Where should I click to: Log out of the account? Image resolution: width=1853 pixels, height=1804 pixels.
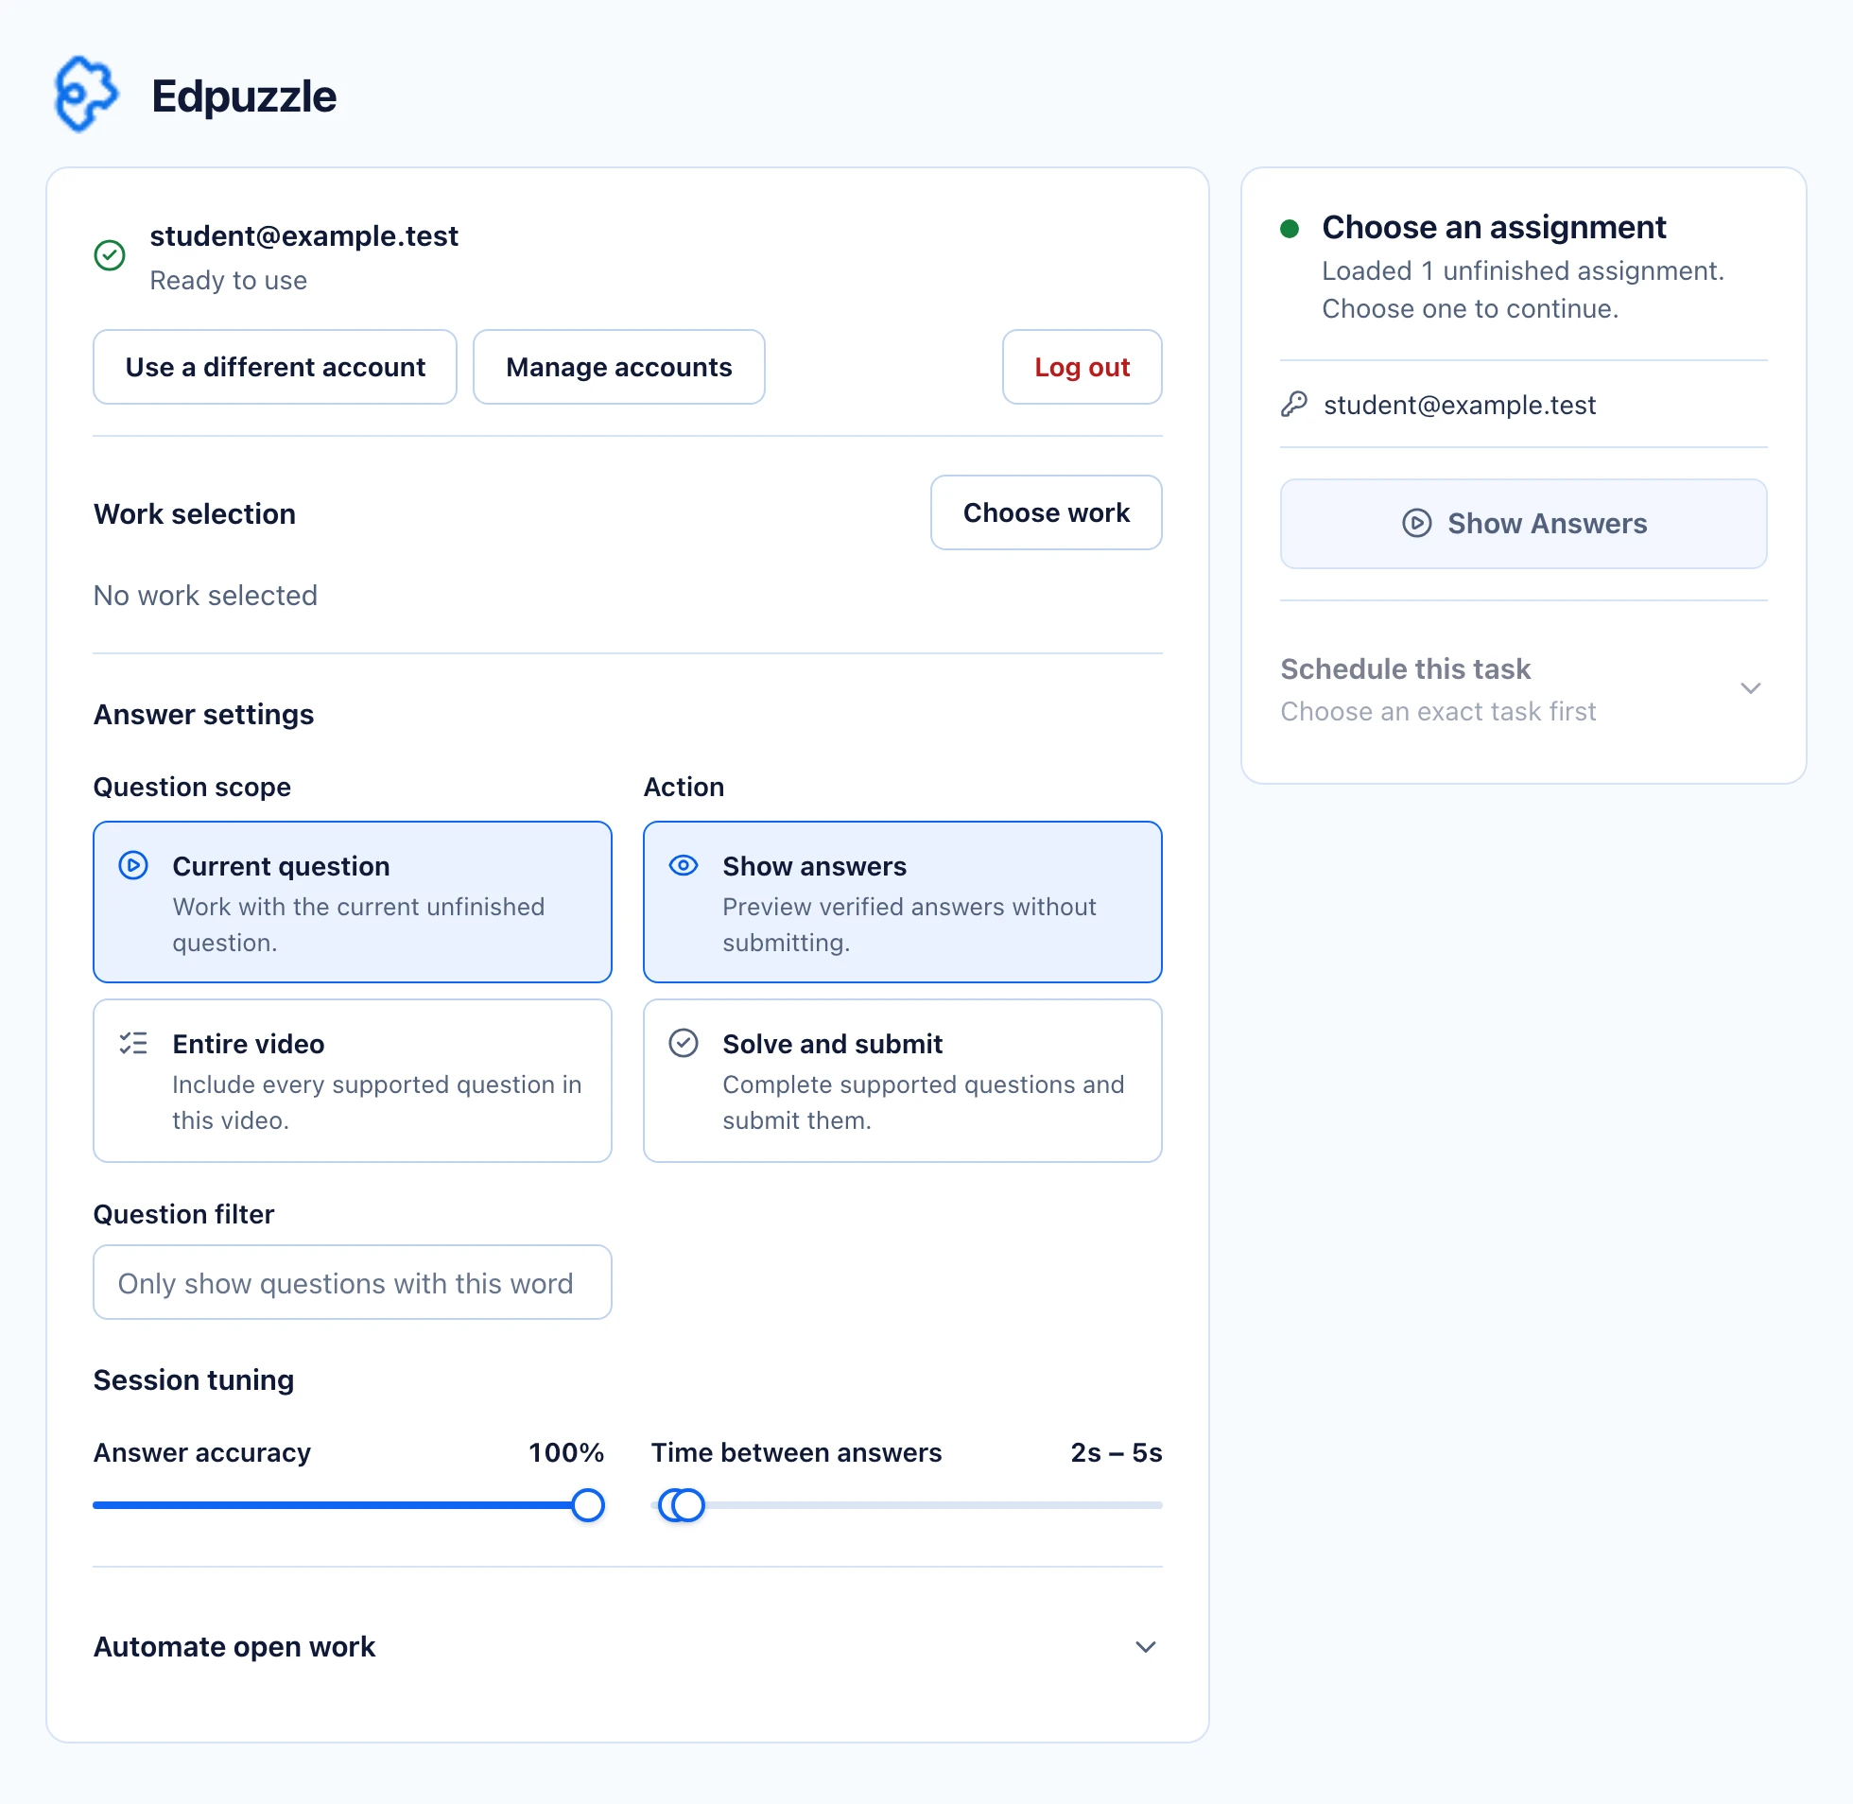(x=1082, y=367)
